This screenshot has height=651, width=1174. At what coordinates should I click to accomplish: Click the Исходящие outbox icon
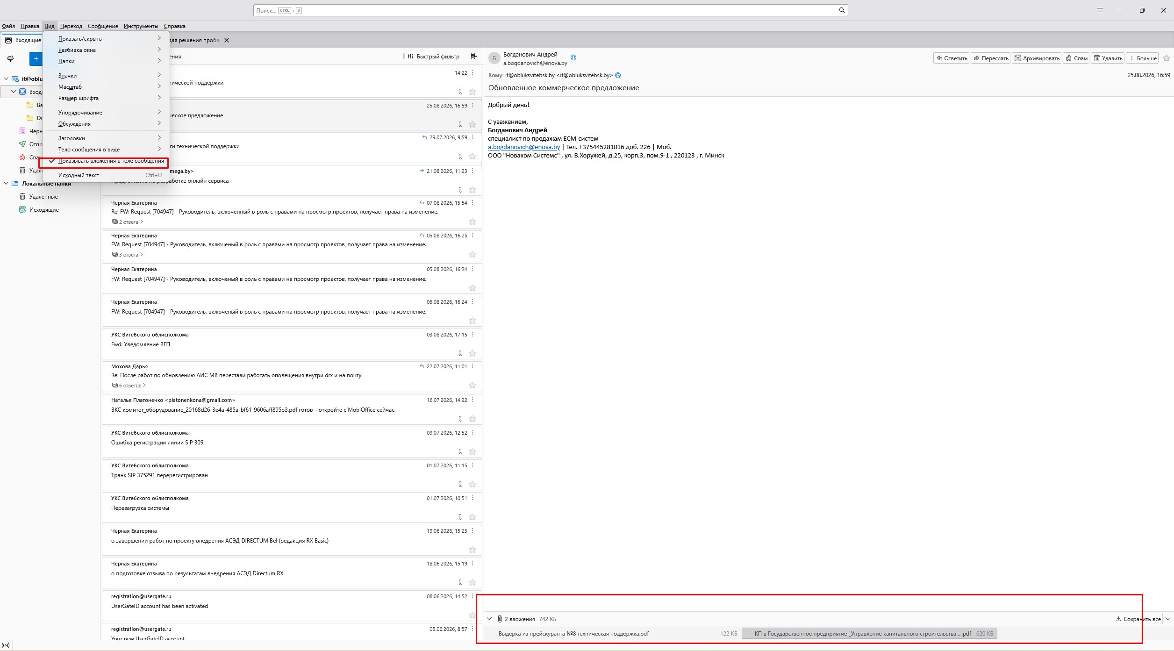pyautogui.click(x=22, y=209)
